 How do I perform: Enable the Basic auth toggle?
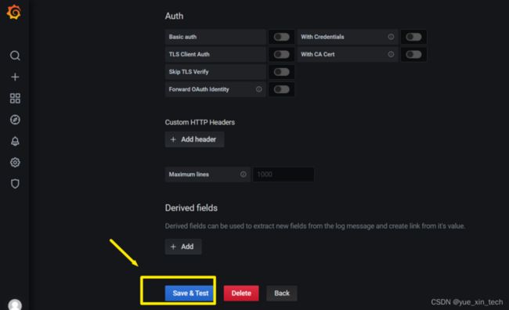click(281, 37)
